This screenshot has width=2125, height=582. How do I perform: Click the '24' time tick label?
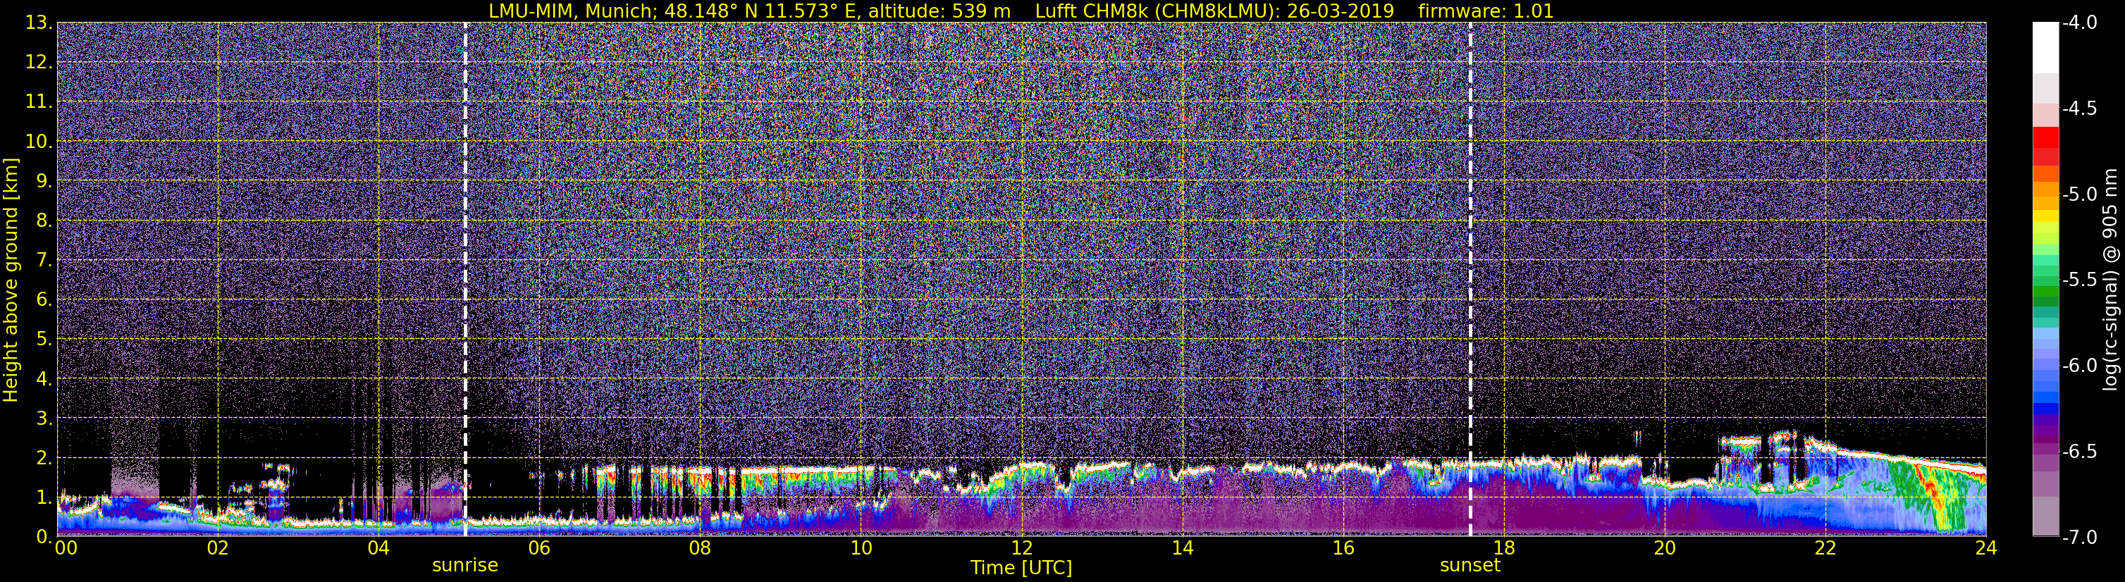click(x=1985, y=549)
